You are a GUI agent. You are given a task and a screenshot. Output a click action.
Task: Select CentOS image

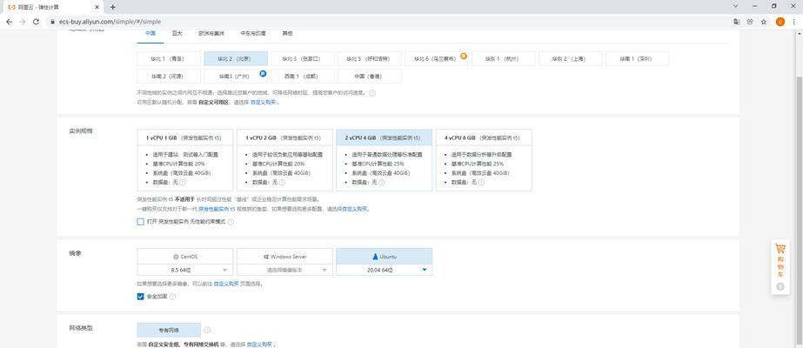[185, 257]
